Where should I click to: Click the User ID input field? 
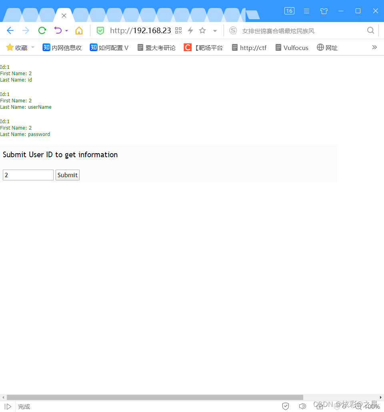tap(28, 175)
